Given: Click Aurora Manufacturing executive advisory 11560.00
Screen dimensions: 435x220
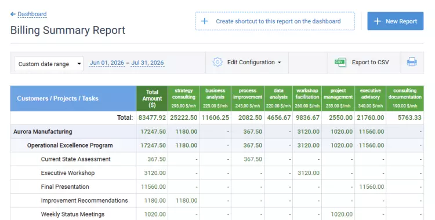Looking at the screenshot, I should [x=371, y=131].
